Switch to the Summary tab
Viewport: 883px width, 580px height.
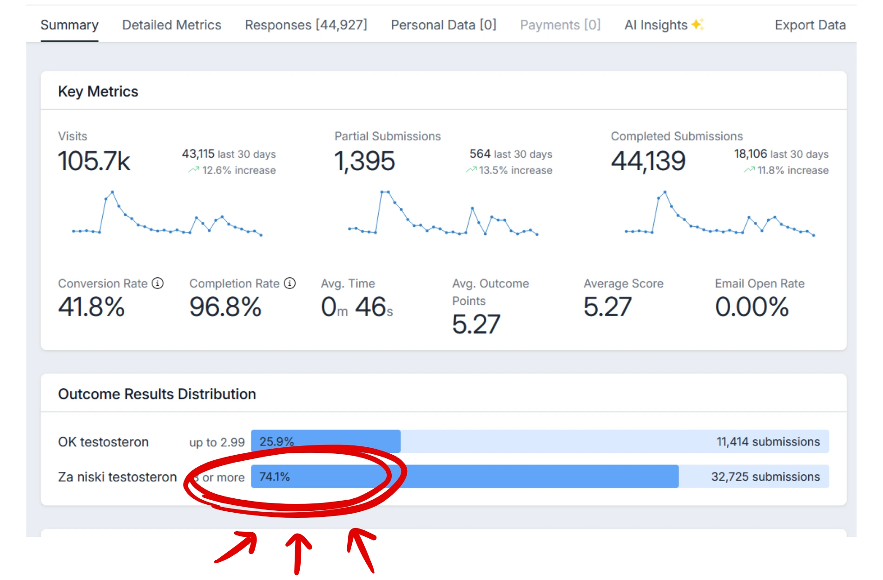coord(69,25)
